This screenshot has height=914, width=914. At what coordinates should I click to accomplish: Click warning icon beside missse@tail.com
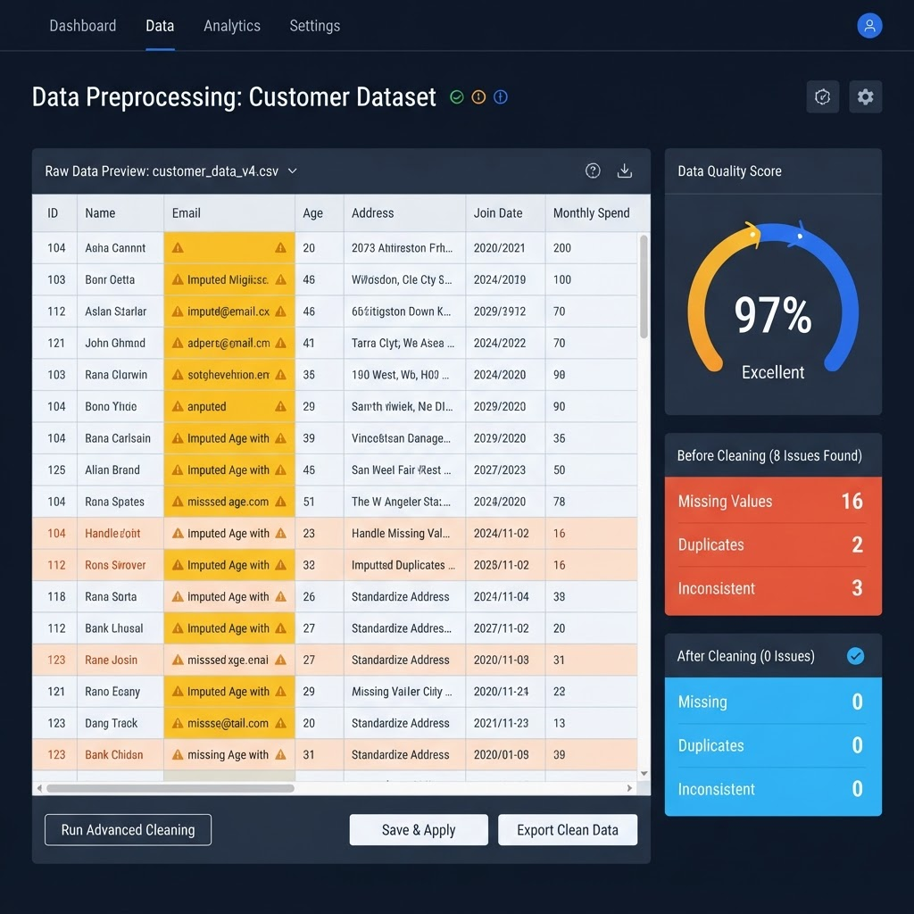tap(178, 723)
